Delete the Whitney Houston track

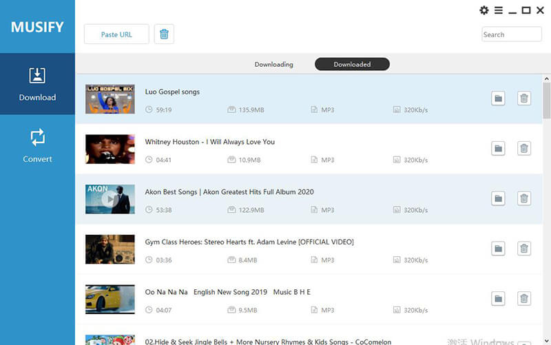[524, 148]
